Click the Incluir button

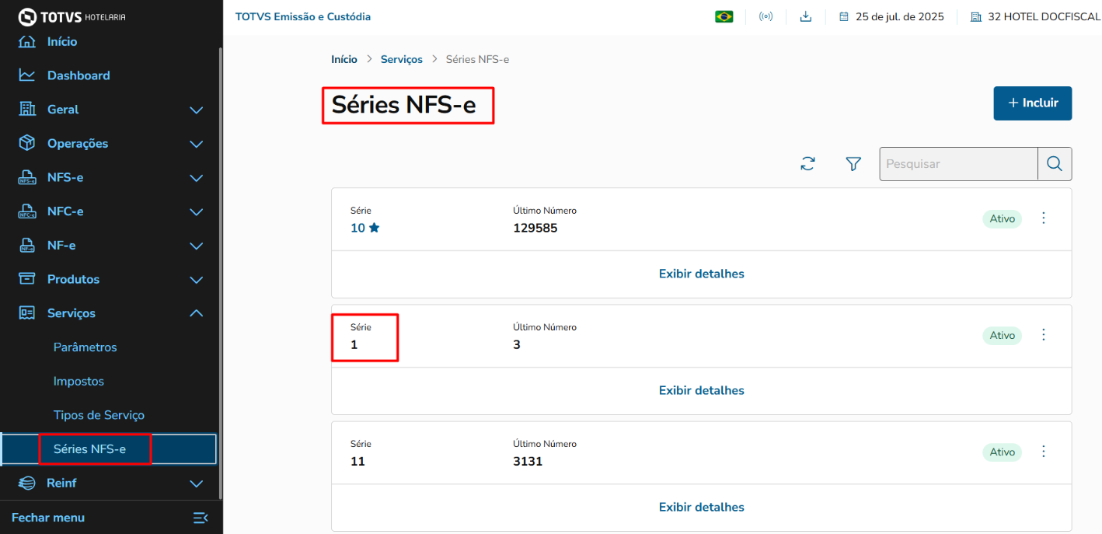click(1032, 103)
